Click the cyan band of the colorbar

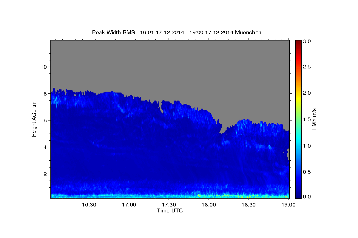[298, 138]
